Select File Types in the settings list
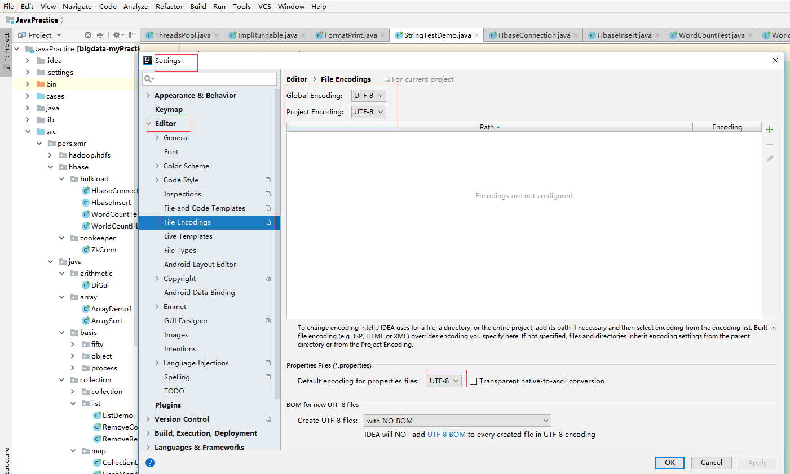790x474 pixels. 180,251
